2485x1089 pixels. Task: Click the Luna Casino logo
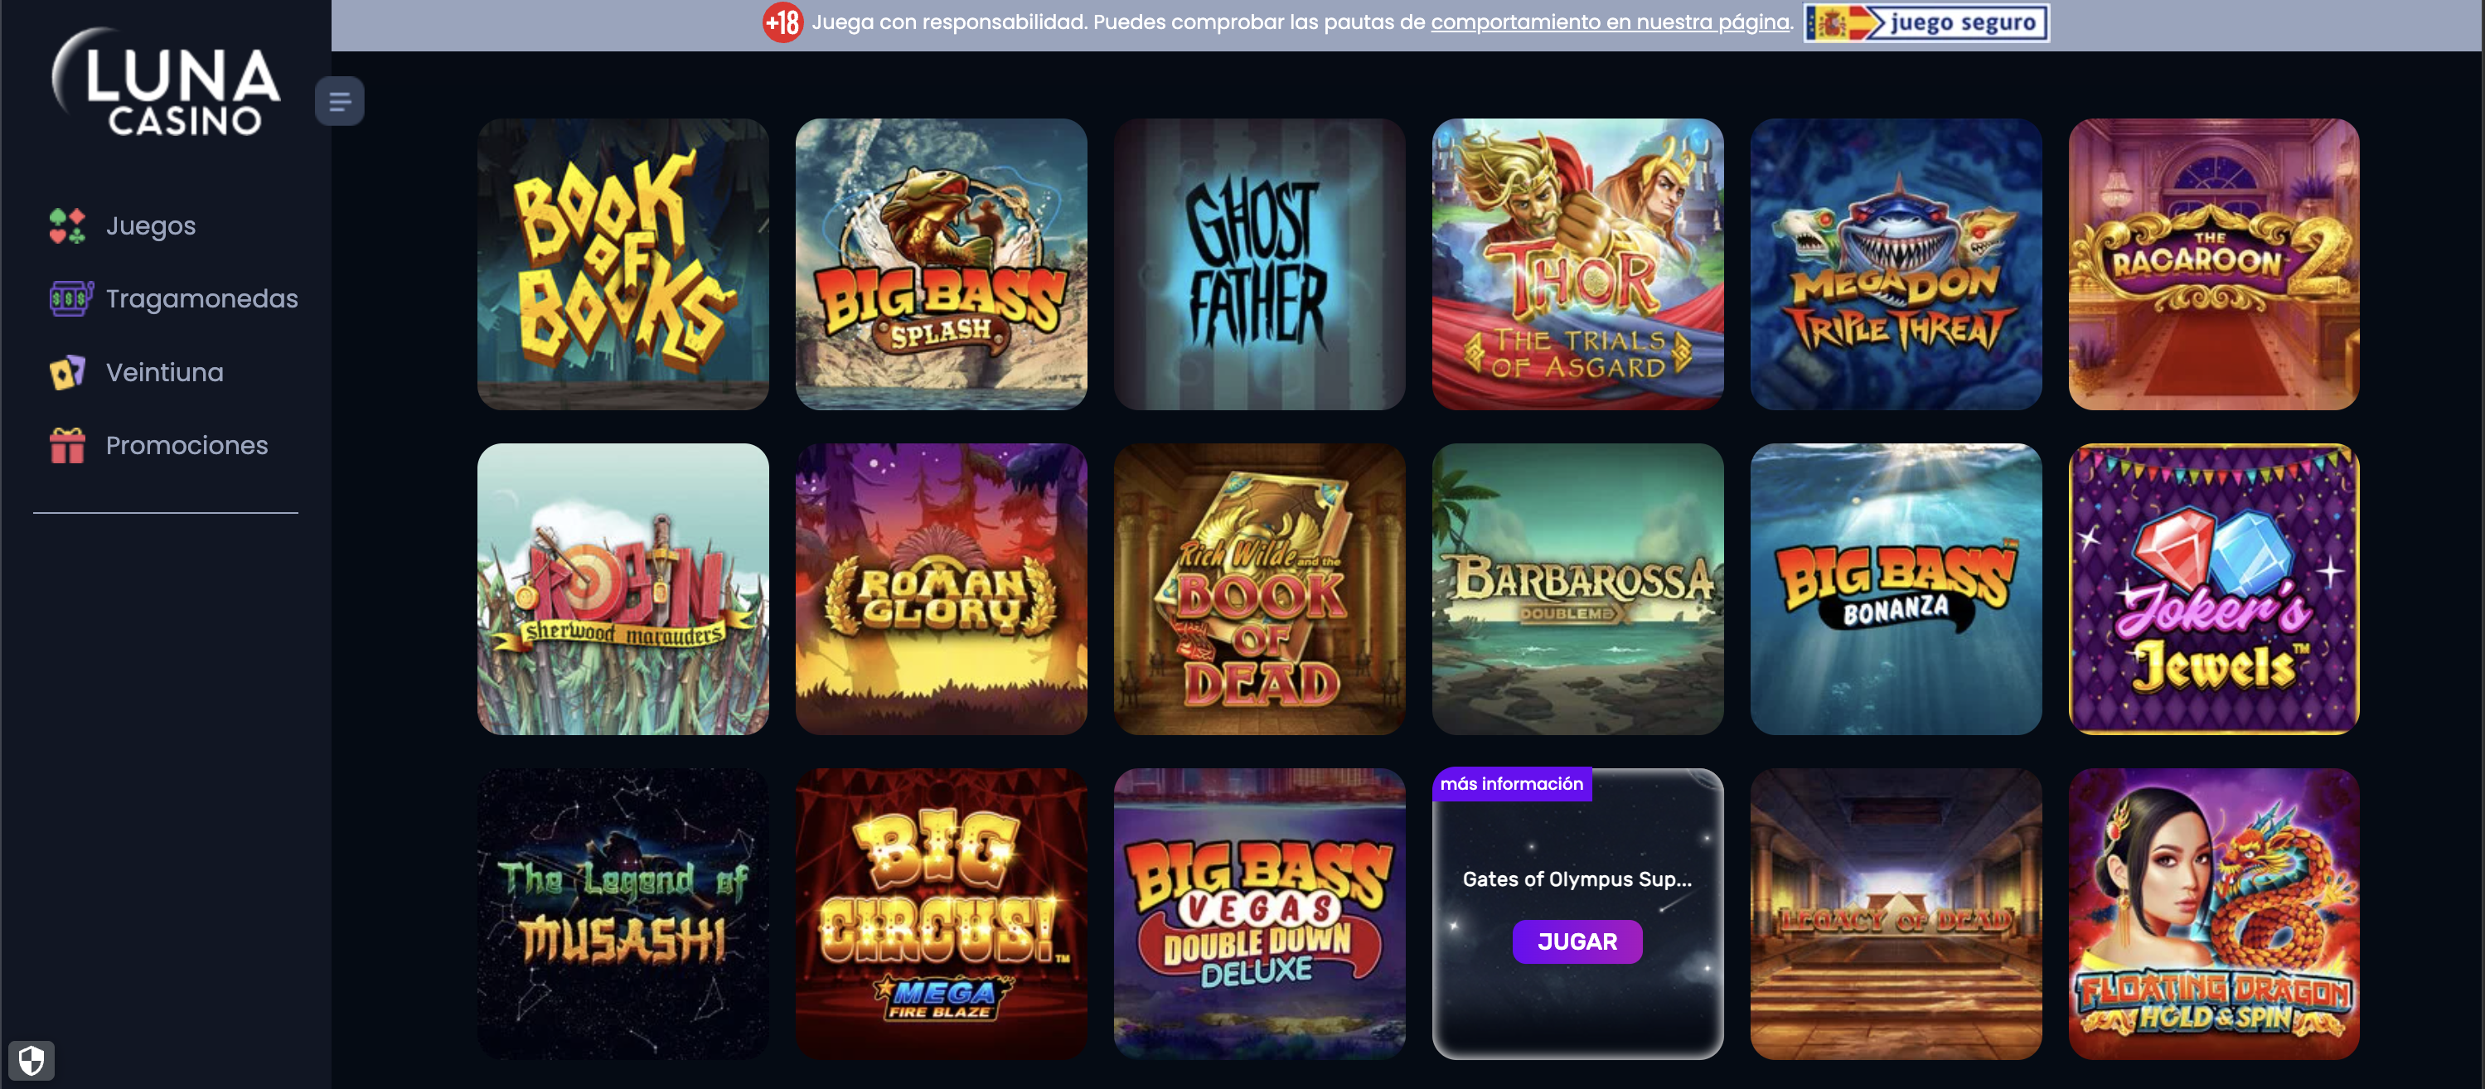(166, 82)
